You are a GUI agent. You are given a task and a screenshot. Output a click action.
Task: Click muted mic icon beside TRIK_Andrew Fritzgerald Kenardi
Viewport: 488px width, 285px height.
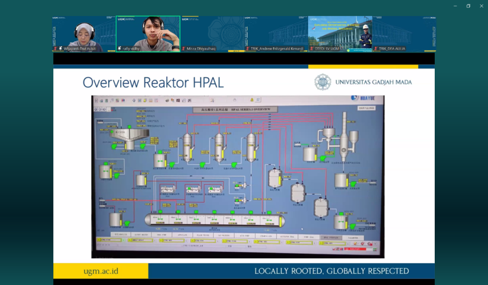tap(248, 49)
